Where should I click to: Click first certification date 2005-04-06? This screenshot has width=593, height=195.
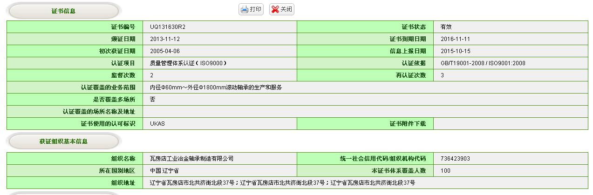point(164,51)
